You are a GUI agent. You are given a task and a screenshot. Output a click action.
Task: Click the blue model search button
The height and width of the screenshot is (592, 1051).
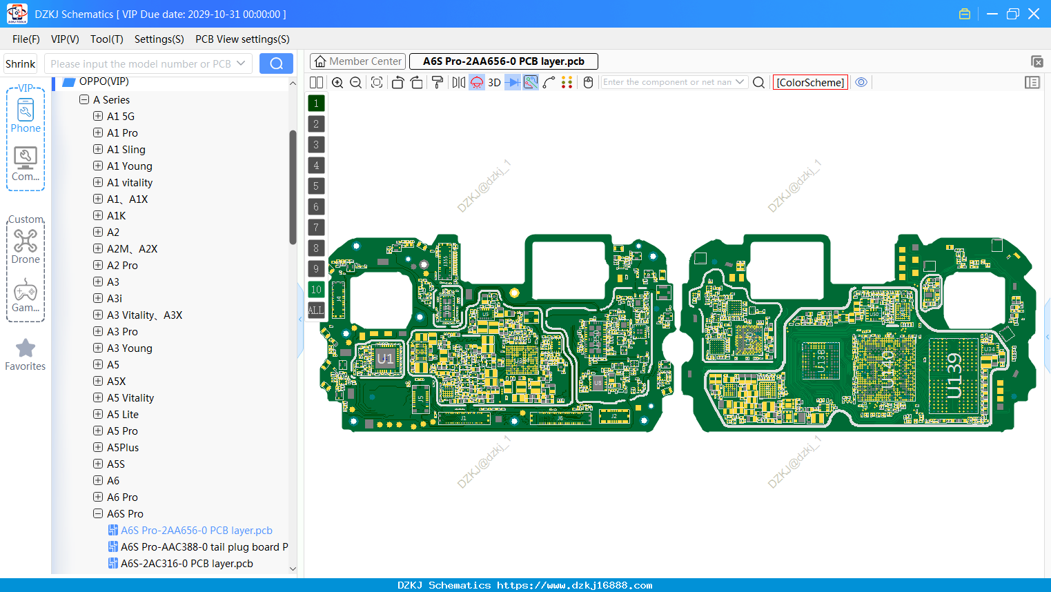(x=276, y=63)
